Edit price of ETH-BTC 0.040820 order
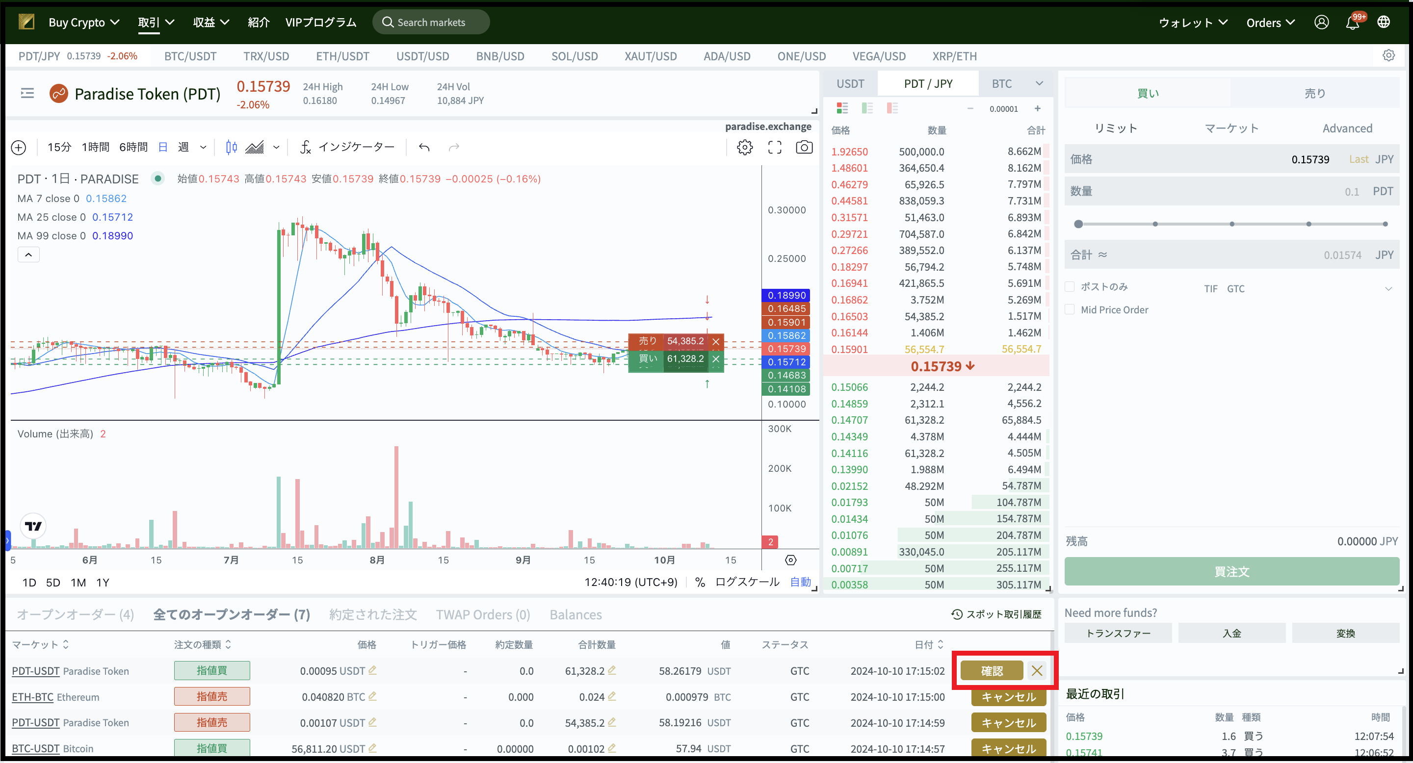Image resolution: width=1413 pixels, height=763 pixels. pyautogui.click(x=372, y=696)
